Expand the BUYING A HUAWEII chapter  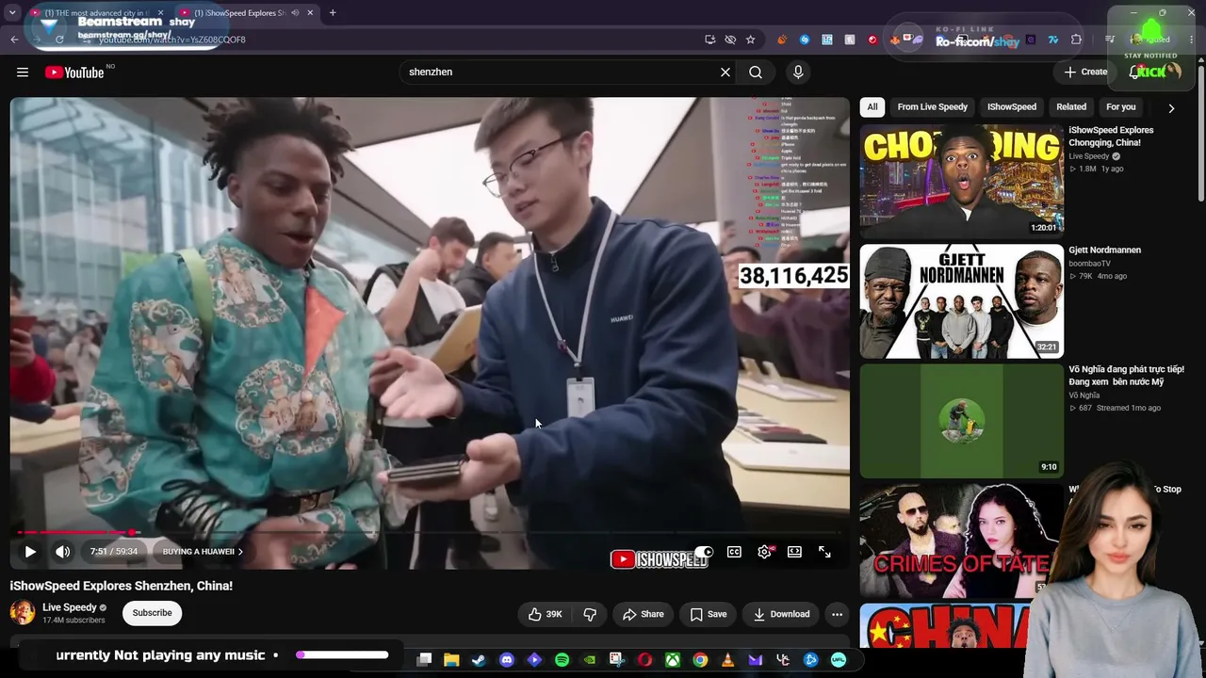click(203, 552)
